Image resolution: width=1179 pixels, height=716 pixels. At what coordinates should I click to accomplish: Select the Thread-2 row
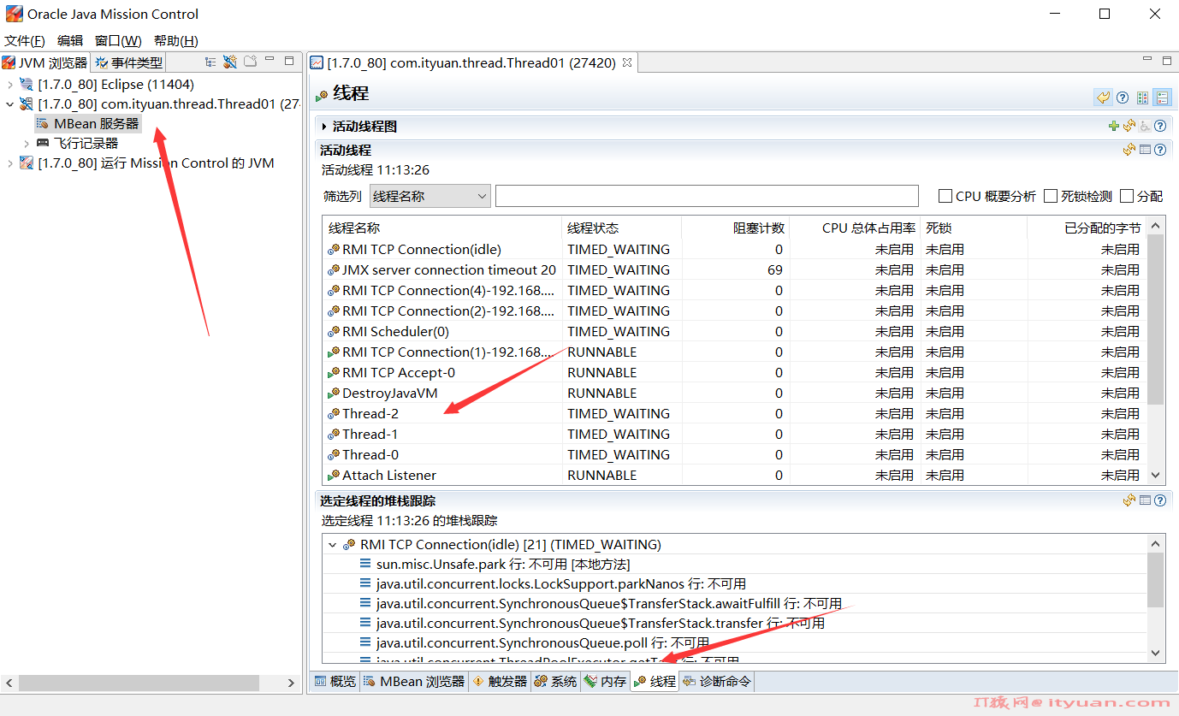pos(734,414)
